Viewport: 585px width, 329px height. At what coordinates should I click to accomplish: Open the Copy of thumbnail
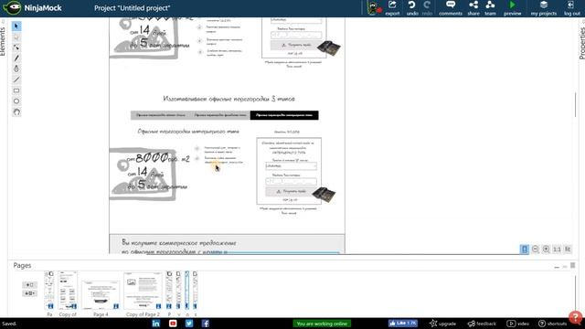(x=68, y=291)
